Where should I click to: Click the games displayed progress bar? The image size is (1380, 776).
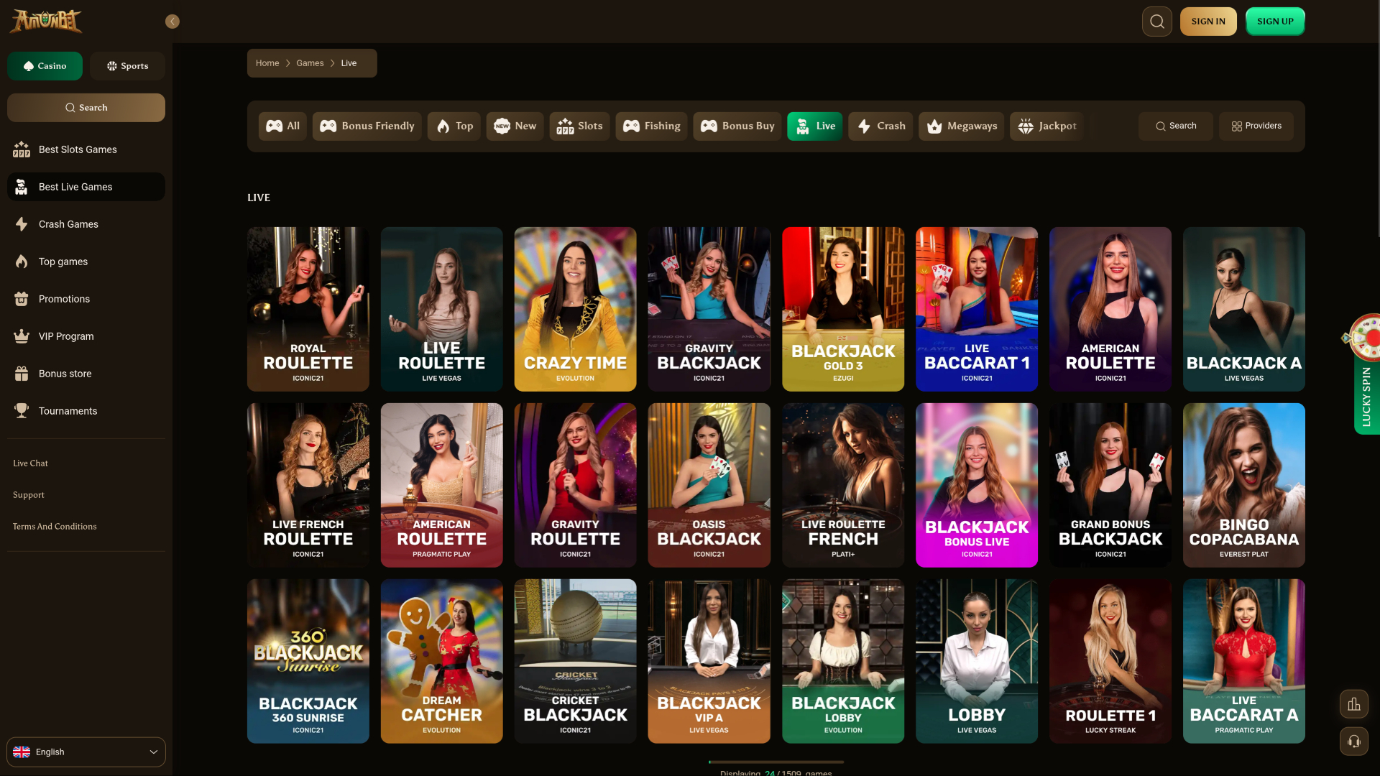point(776,762)
